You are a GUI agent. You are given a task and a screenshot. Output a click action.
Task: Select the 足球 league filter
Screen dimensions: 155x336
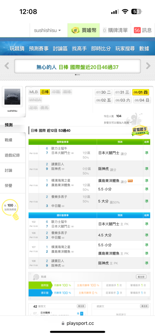(x=33, y=108)
